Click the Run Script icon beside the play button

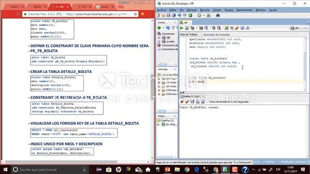click(186, 28)
